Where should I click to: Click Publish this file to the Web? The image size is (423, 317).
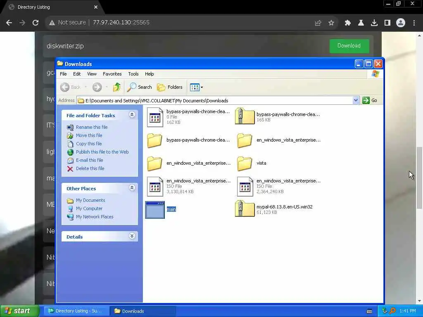click(102, 152)
